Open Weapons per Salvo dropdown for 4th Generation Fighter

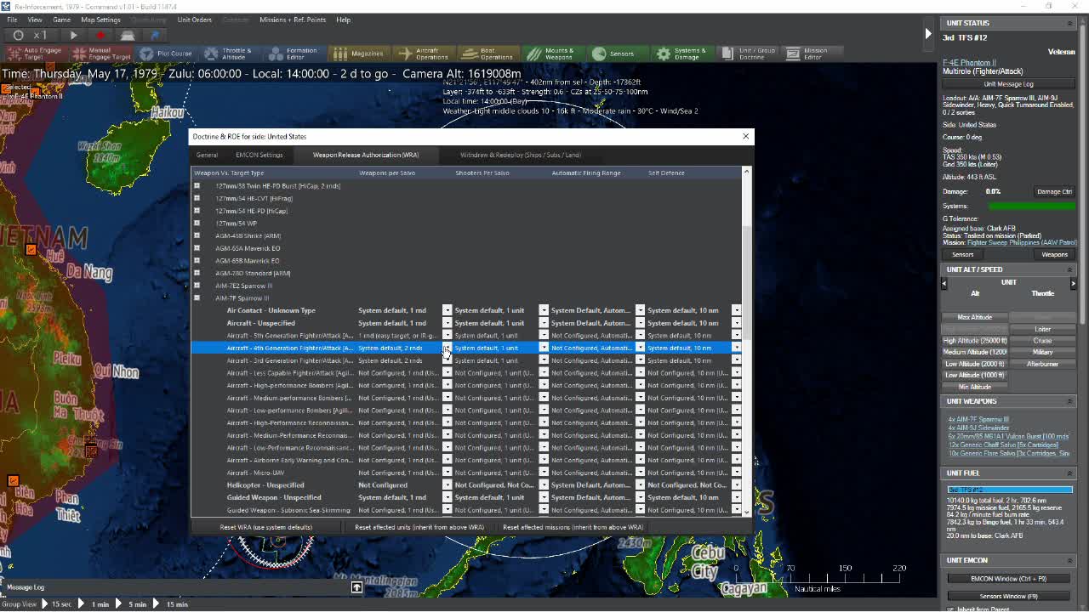point(447,348)
